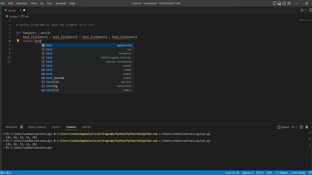Click UTF-8 encoding status
This screenshot has height=175, width=312.
[x=260, y=173]
